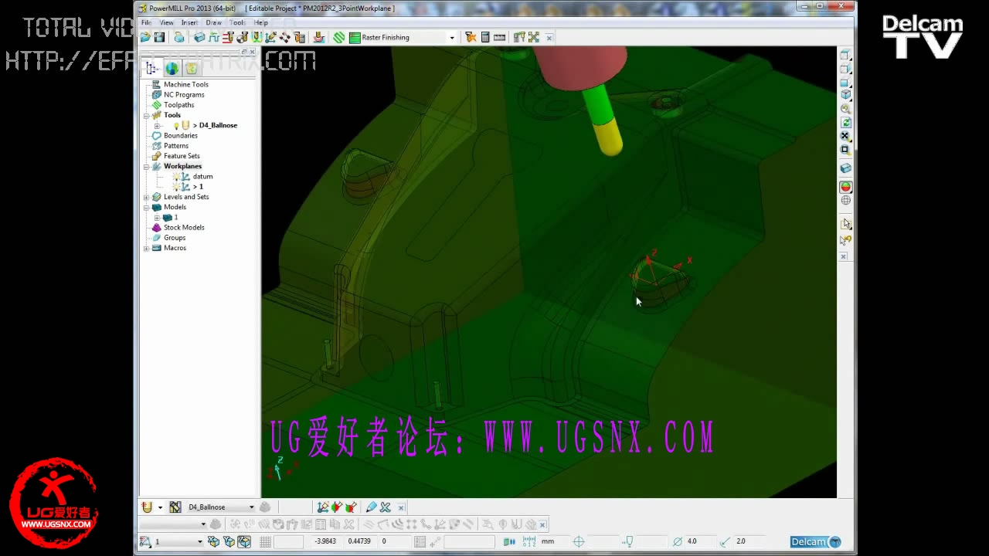Screen dimensions: 989x556
Task: Click Refresh view icon
Action: click(845, 123)
